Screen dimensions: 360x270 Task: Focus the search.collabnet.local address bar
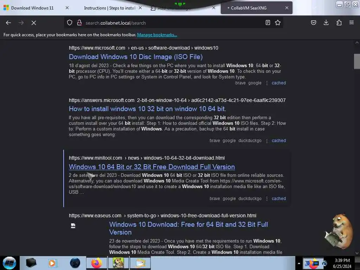pyautogui.click(x=173, y=23)
